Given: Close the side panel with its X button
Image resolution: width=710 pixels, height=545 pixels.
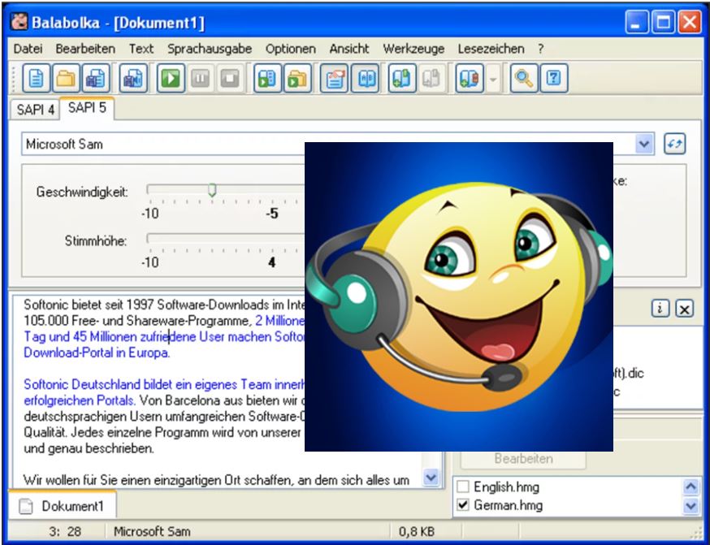Looking at the screenshot, I should (x=684, y=309).
